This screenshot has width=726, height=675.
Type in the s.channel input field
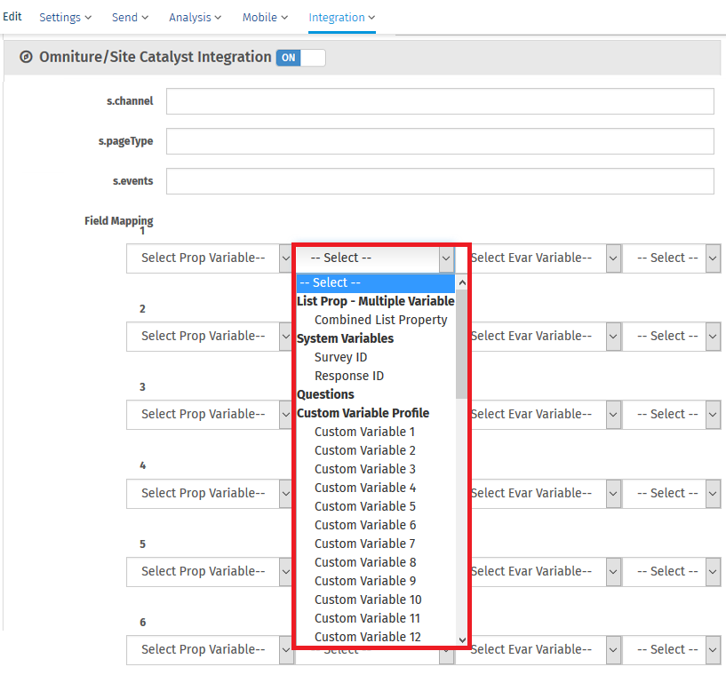pos(440,101)
